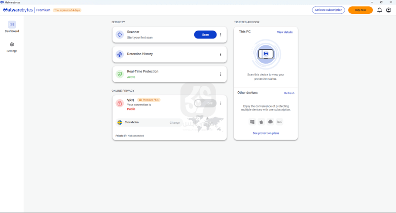
Task: Click Scan this device to view status text
Action: click(x=266, y=77)
